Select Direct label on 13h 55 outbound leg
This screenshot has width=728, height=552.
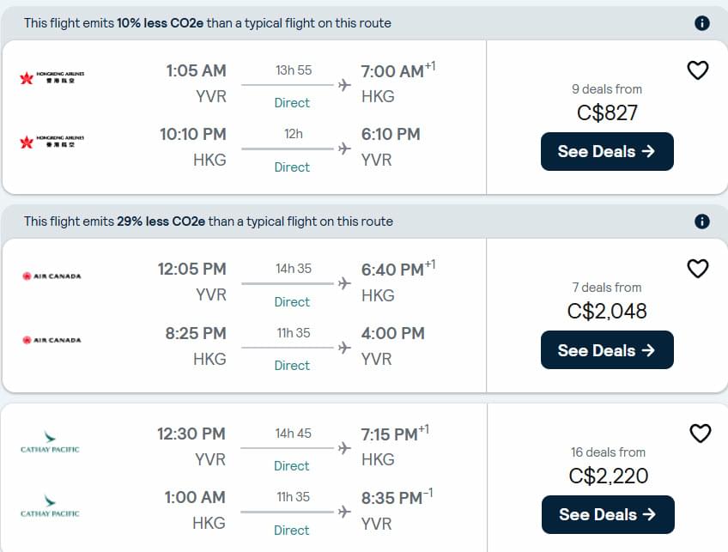(x=292, y=103)
